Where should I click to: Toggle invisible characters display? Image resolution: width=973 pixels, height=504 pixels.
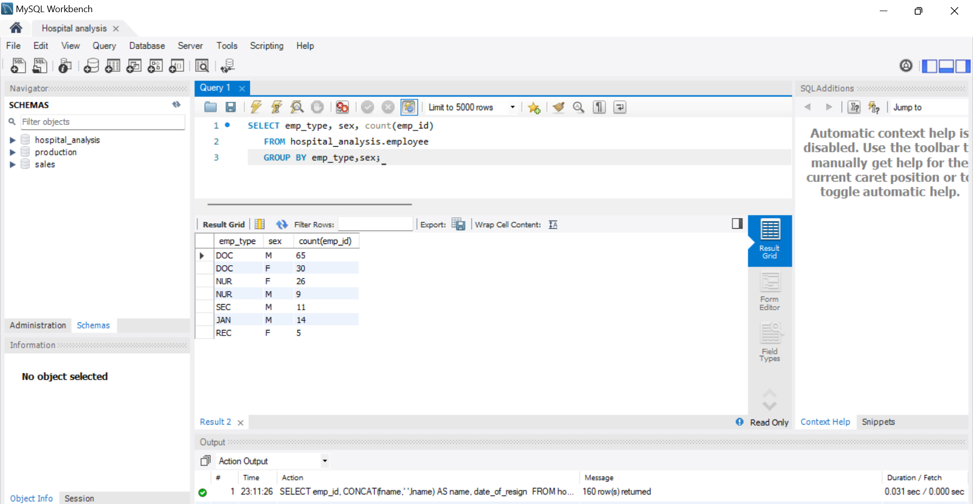coord(600,107)
